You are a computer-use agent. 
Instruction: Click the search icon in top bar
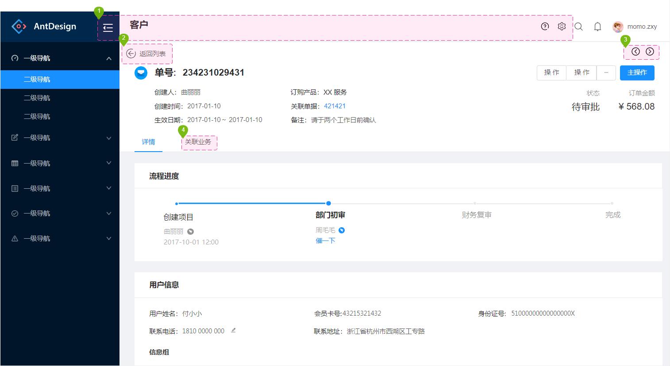pos(578,27)
